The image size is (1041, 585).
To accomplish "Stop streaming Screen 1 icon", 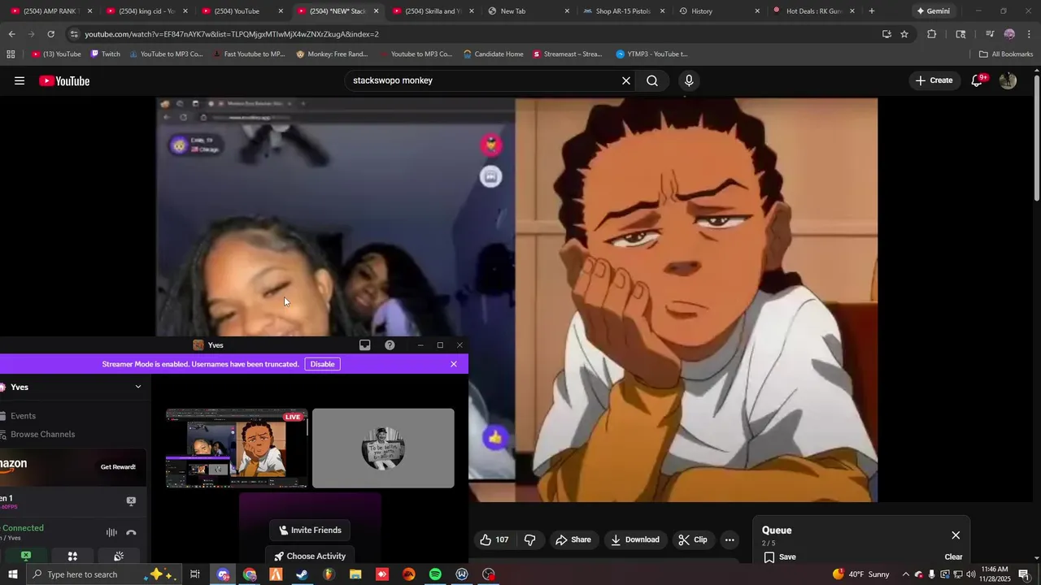I will (x=131, y=501).
